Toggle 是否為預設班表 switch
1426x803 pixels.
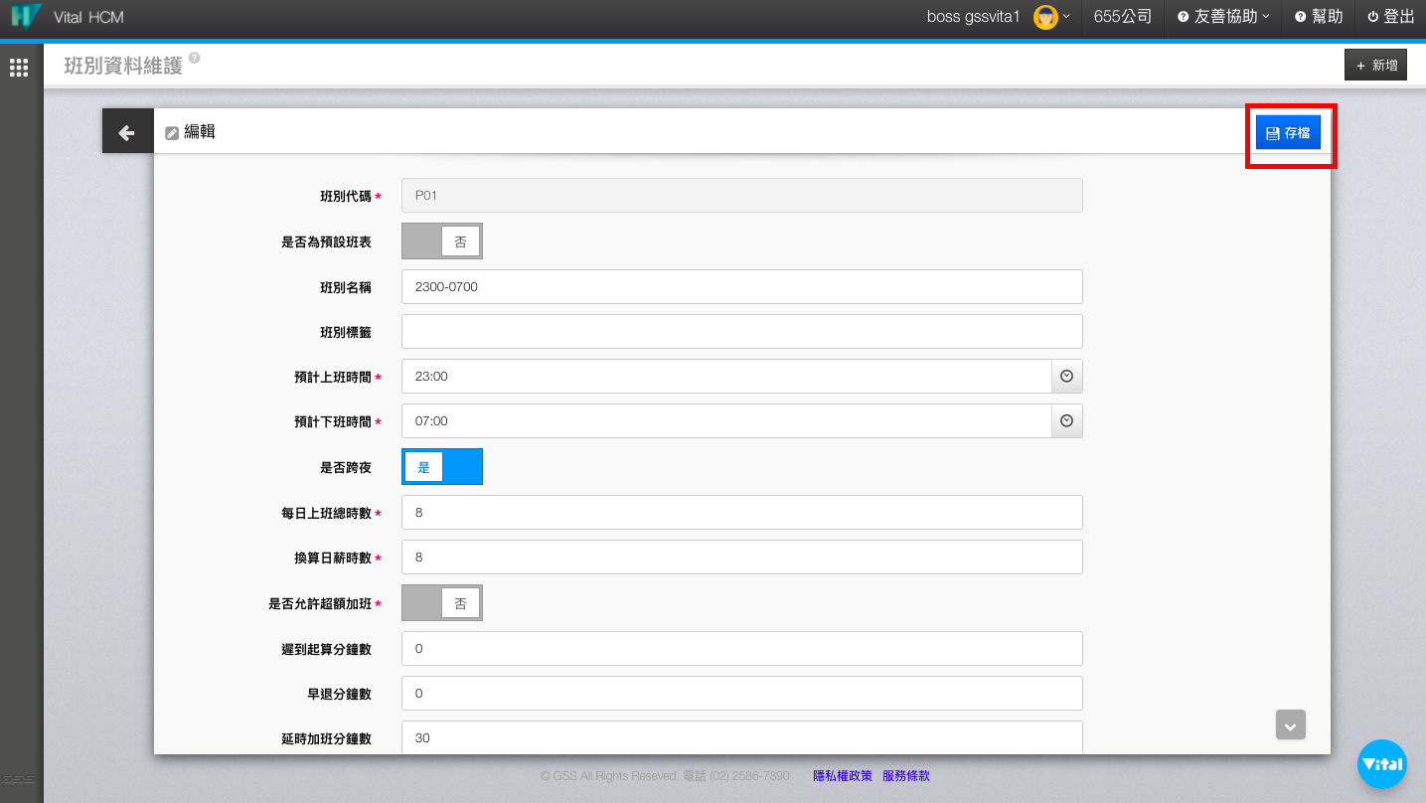[441, 241]
